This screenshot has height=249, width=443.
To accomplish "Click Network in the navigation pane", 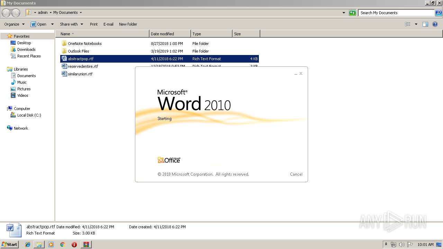I will point(21,128).
